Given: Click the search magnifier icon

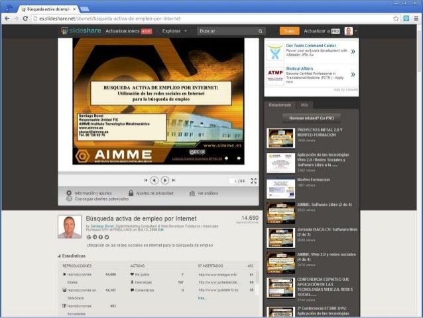Looking at the screenshot, I should click(x=261, y=31).
